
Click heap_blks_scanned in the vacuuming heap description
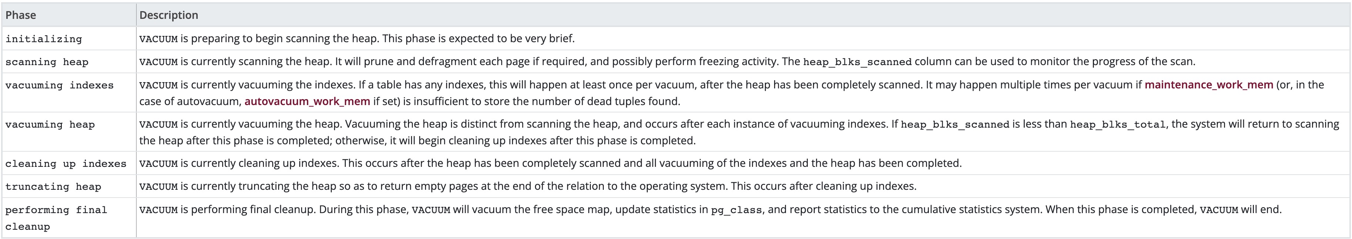click(955, 125)
